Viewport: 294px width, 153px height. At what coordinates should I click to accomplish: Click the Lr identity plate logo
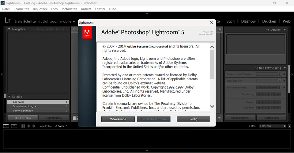point(7,20)
